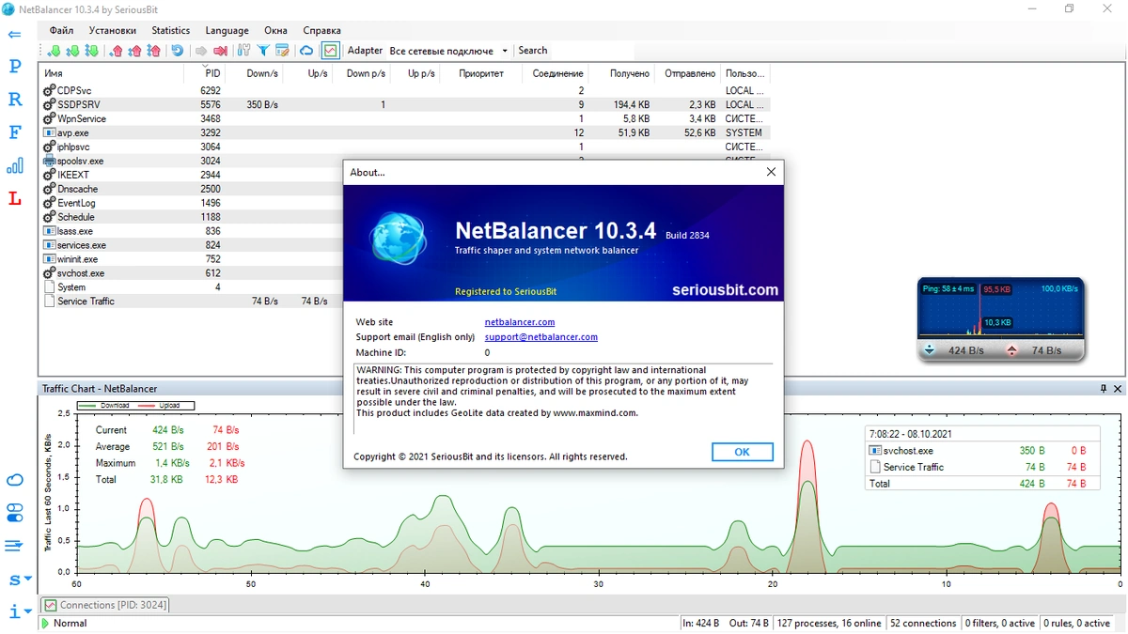Image resolution: width=1128 pixels, height=634 pixels.
Task: Open the Statistics menu
Action: click(x=171, y=31)
